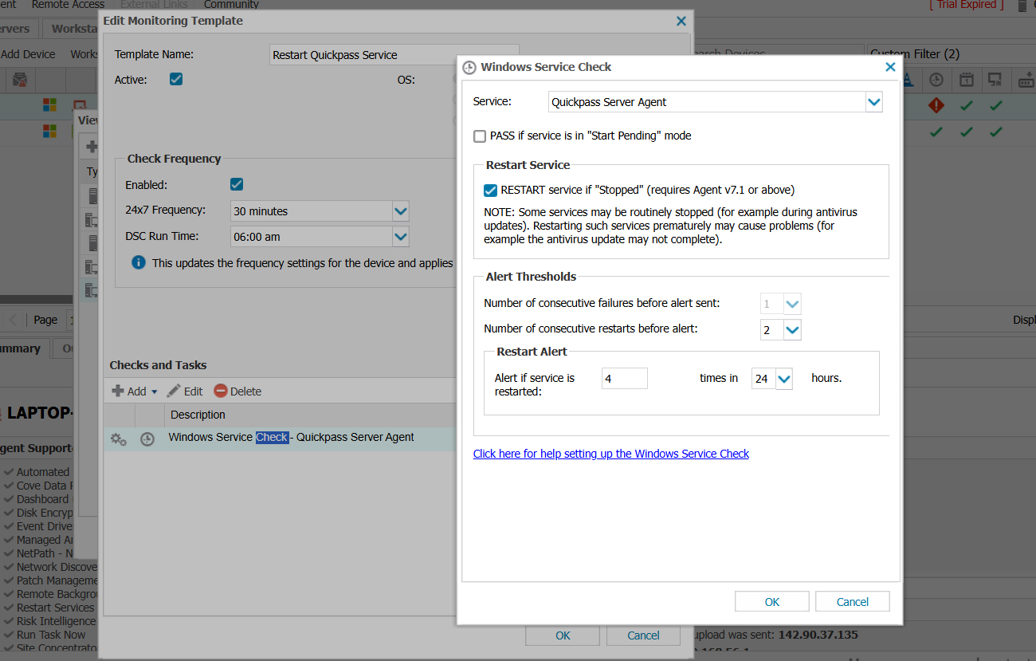Click the Windows logo in the first device row
1036x661 pixels.
click(x=49, y=105)
